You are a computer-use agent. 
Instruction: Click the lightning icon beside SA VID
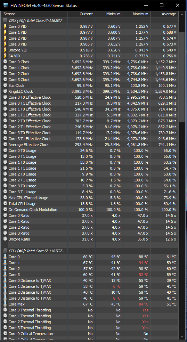pyautogui.click(x=5, y=56)
